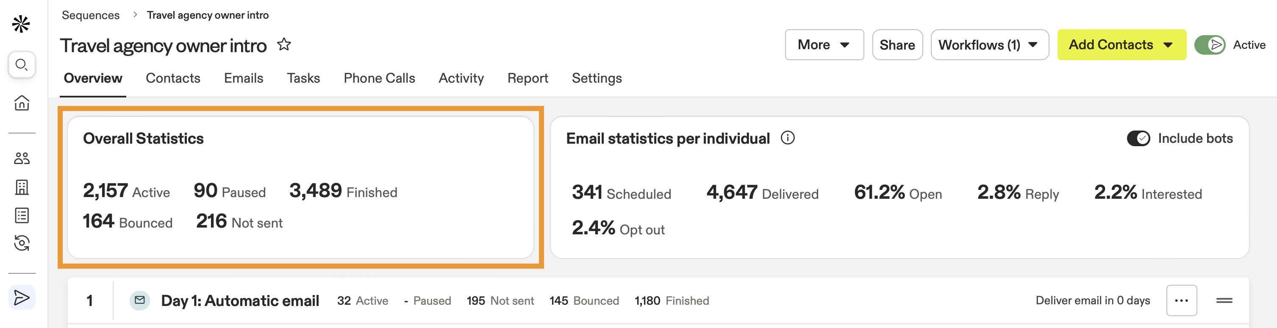
Task: Open Sequences paper plane sidebar icon
Action: tap(22, 297)
